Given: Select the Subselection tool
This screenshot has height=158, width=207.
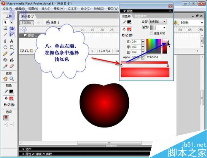Looking at the screenshot, I should click(x=12, y=22).
